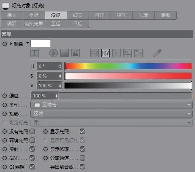Enable the 环境光照 checkbox
The height and width of the screenshot is (172, 195).
[x=32, y=140]
